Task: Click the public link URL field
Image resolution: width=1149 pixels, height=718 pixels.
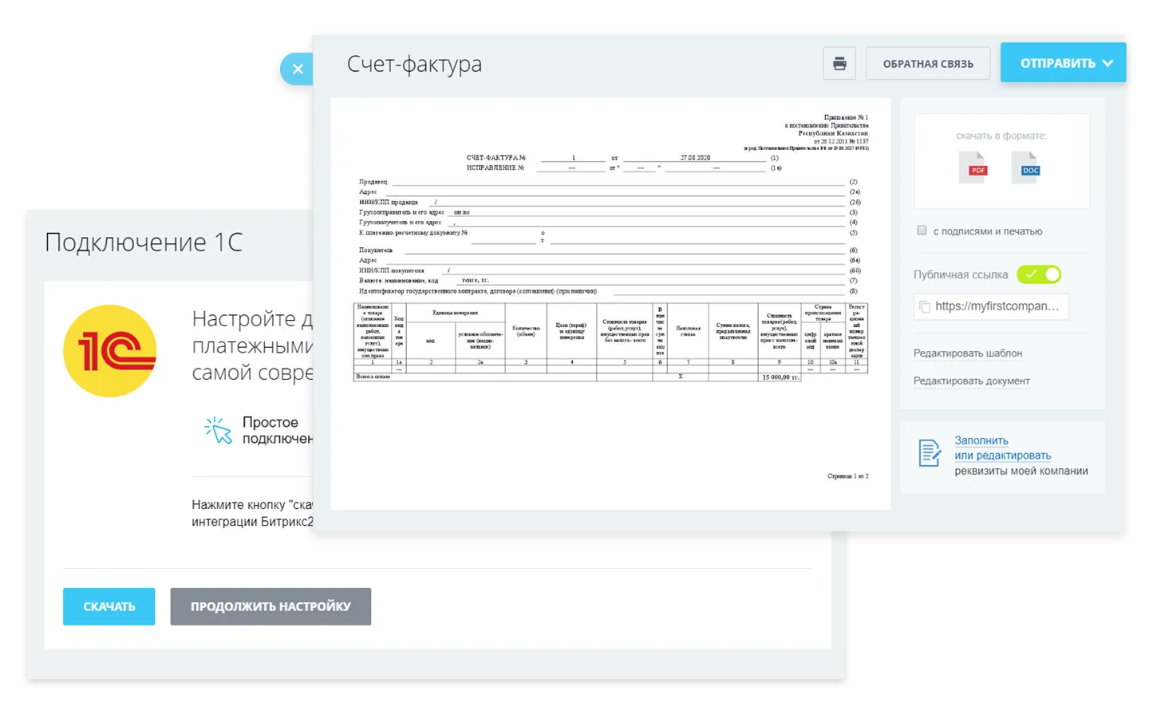Action: click(997, 306)
